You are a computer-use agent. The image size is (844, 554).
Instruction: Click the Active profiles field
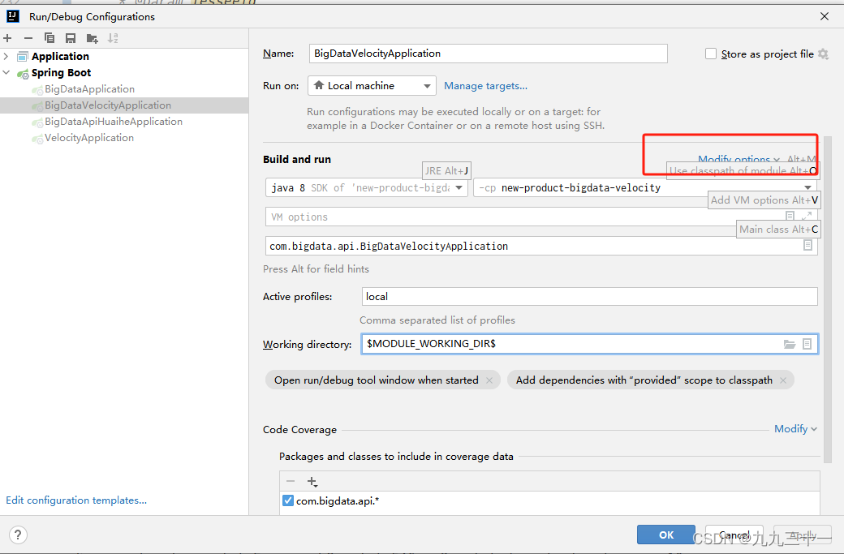[x=589, y=296]
